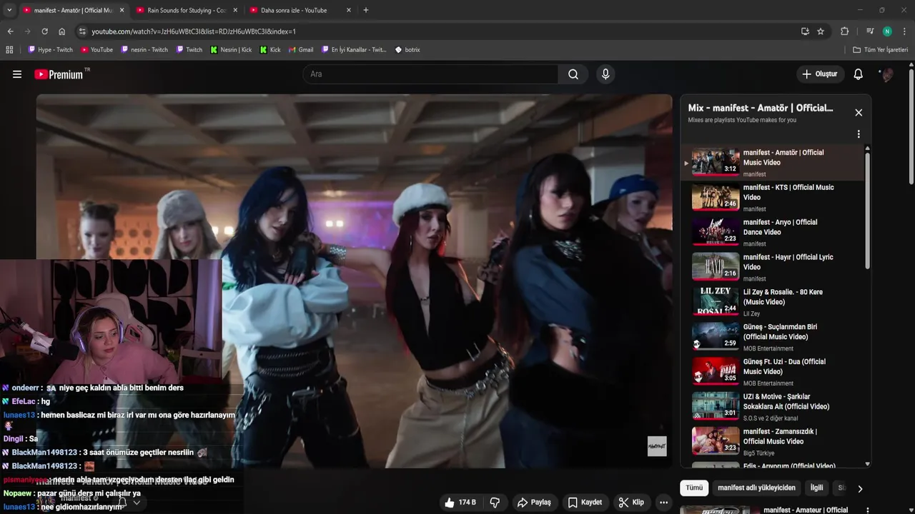Expand dropdown arrow beside manifest channel
The image size is (915, 514).
pyautogui.click(x=137, y=503)
